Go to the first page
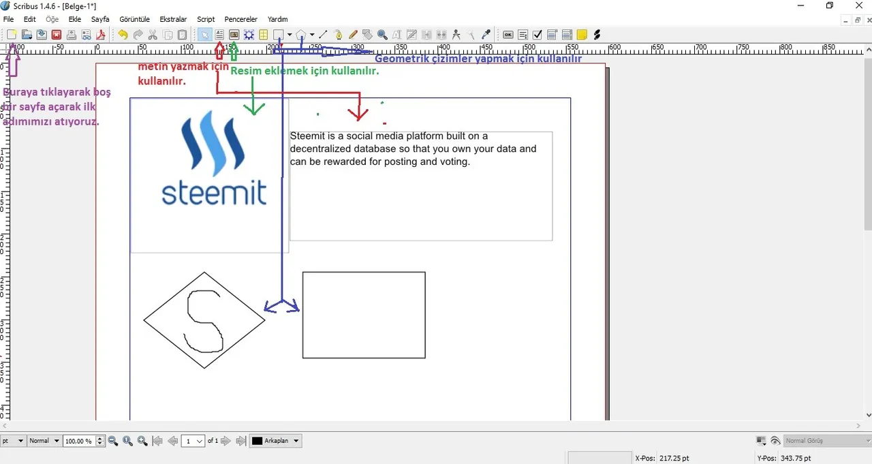Image resolution: width=872 pixels, height=464 pixels. (x=157, y=441)
